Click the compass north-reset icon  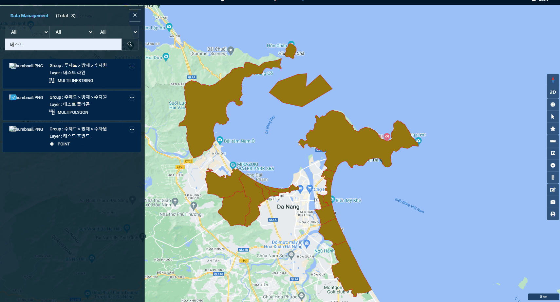[553, 80]
